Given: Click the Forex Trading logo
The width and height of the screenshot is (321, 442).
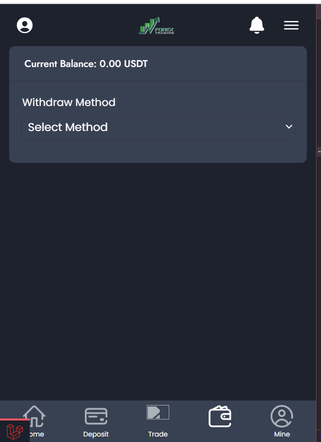Looking at the screenshot, I should click(157, 26).
